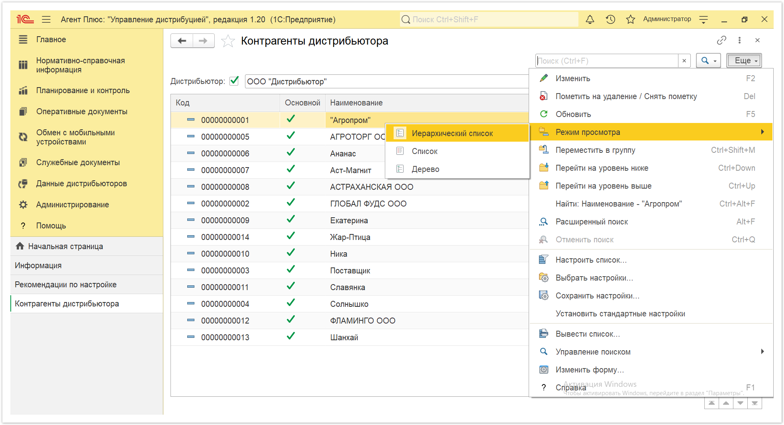Click the Перейти на уровень выше icon
Image resolution: width=784 pixels, height=425 pixels.
click(543, 185)
